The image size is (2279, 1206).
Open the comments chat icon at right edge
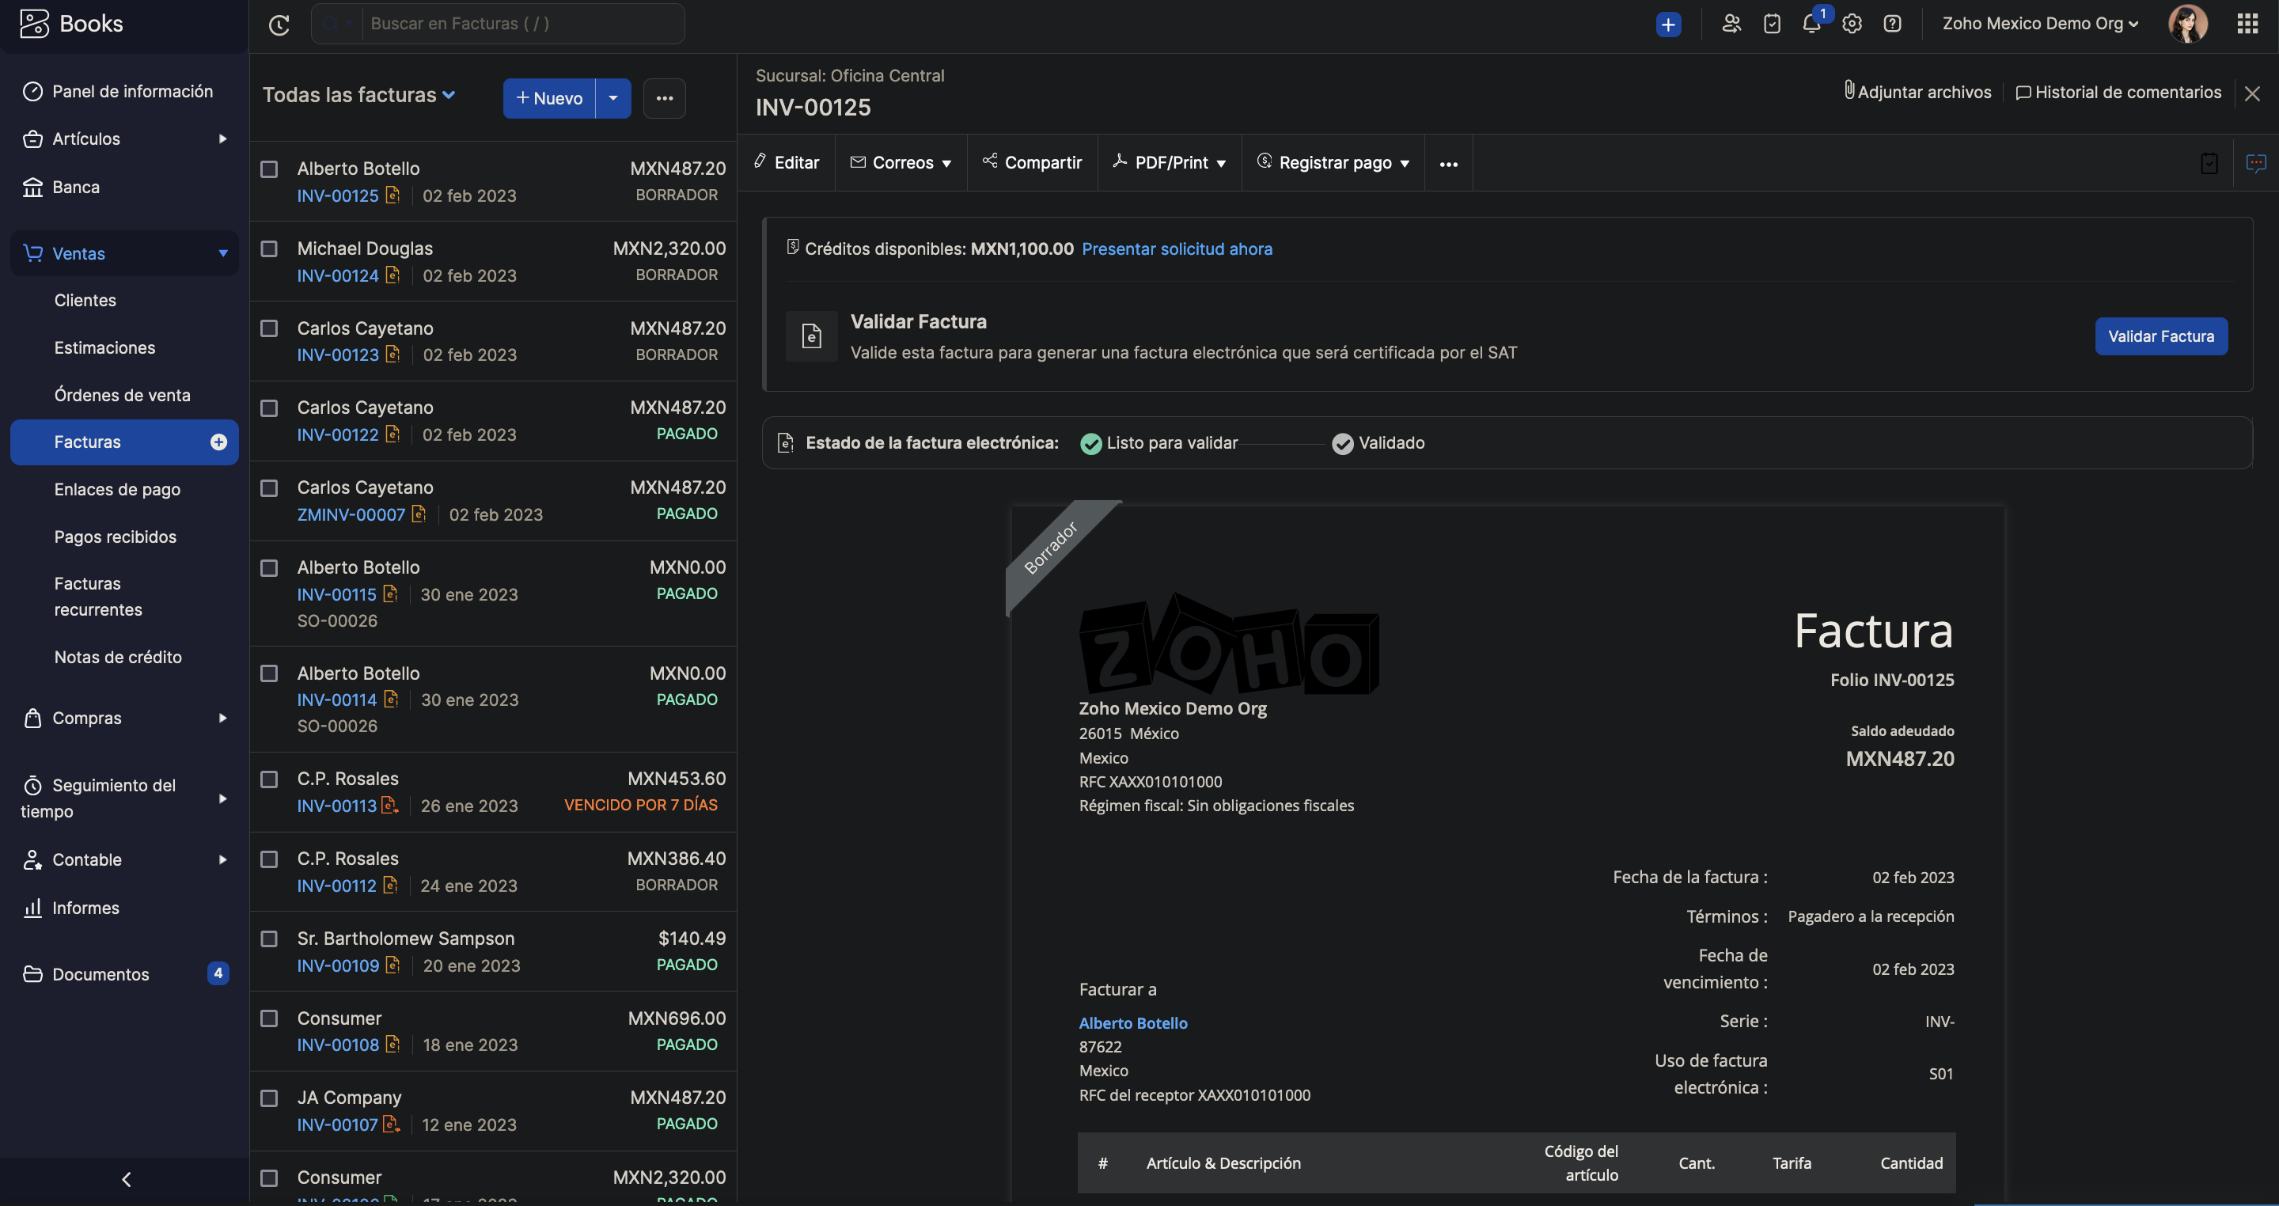2255,163
